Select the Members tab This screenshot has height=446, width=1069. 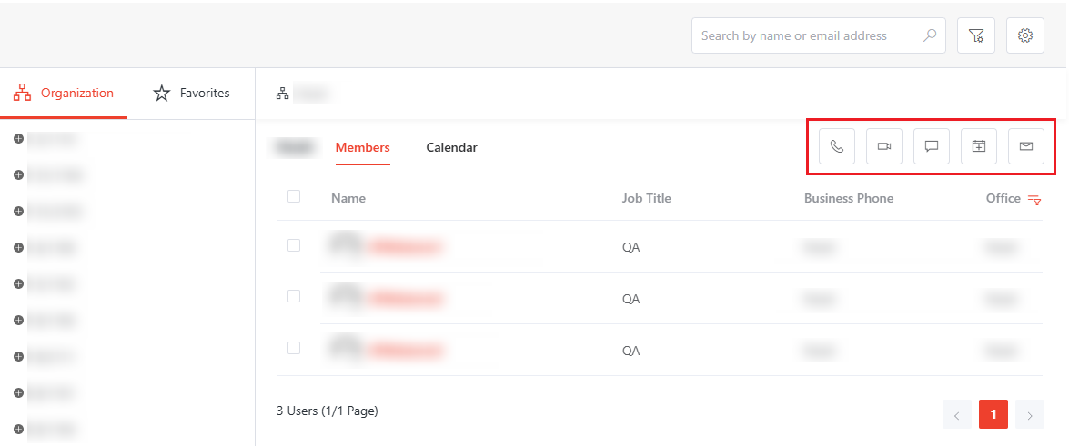pos(362,147)
